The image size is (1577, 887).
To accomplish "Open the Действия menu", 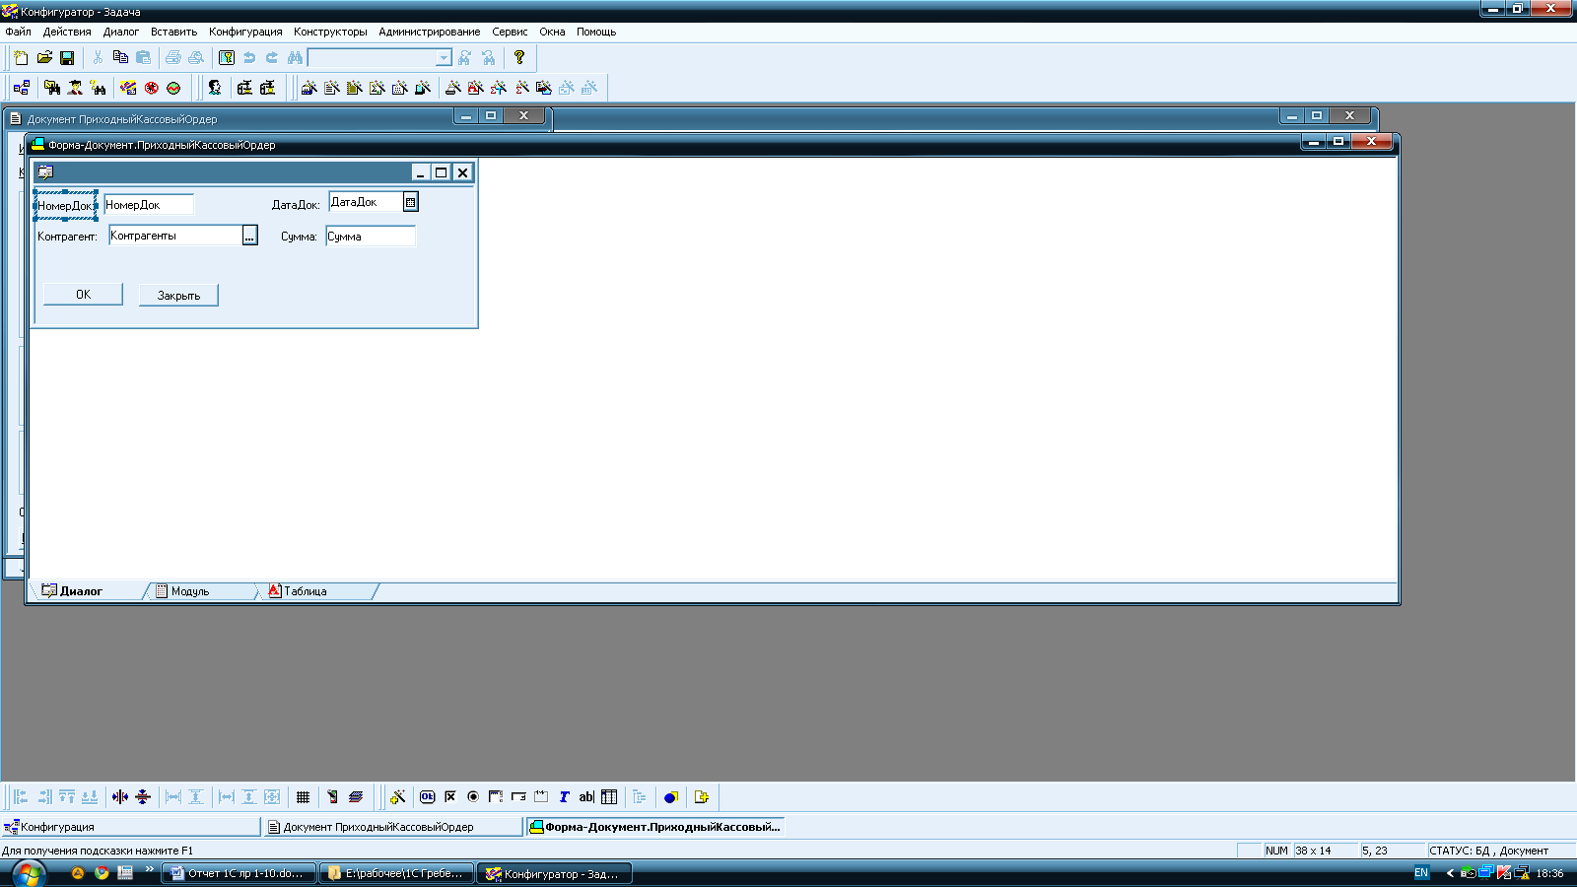I will click(x=67, y=32).
